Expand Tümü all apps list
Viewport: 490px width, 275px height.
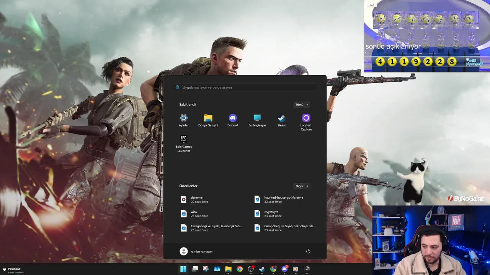pyautogui.click(x=302, y=105)
